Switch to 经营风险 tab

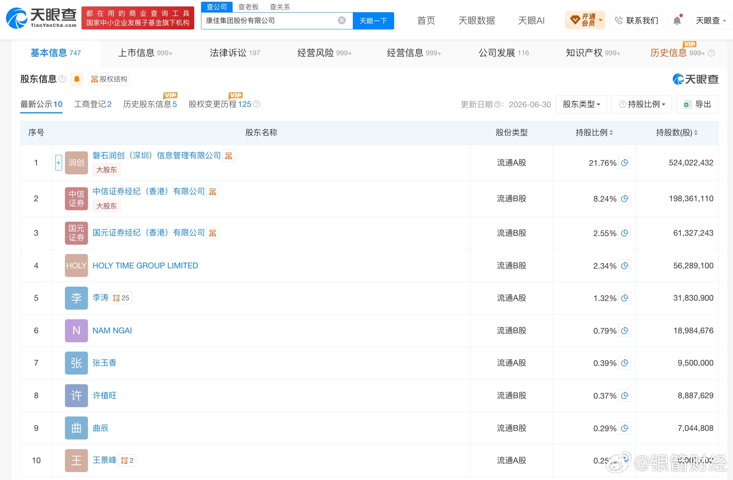(325, 53)
